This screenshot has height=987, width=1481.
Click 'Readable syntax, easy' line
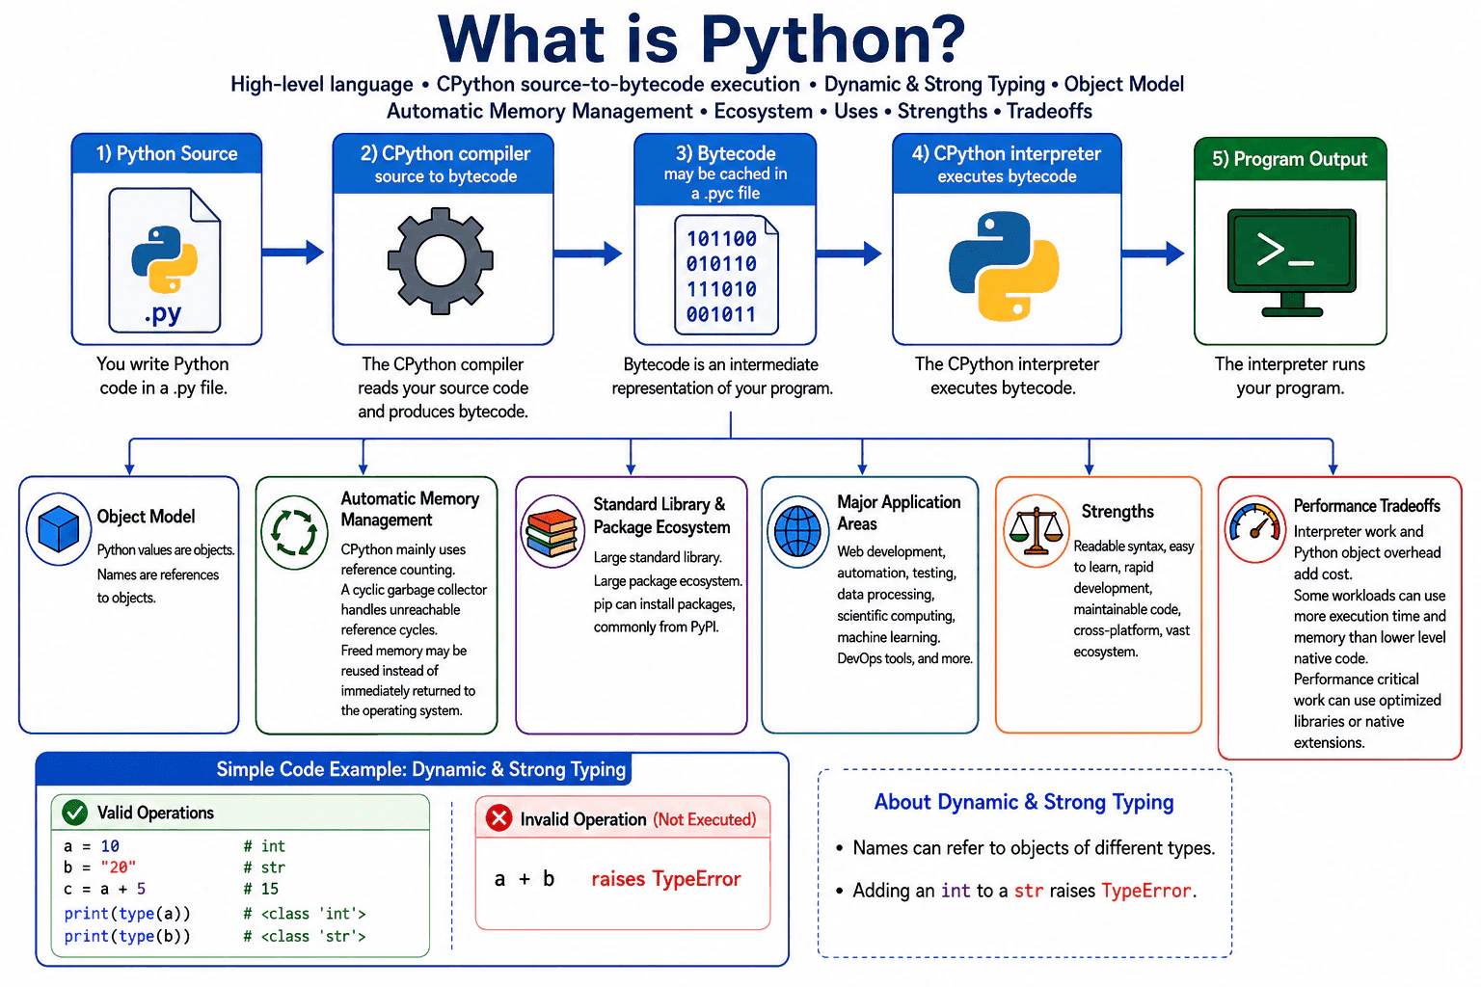pyautogui.click(x=1134, y=547)
